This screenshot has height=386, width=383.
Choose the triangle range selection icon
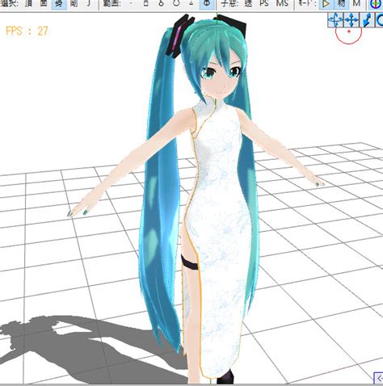point(191,4)
